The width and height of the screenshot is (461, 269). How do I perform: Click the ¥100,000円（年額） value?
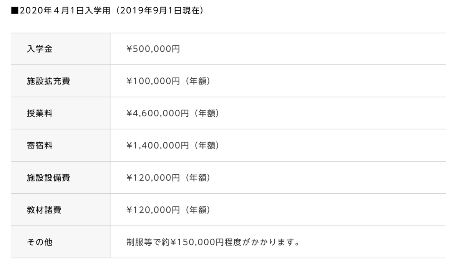pos(168,81)
